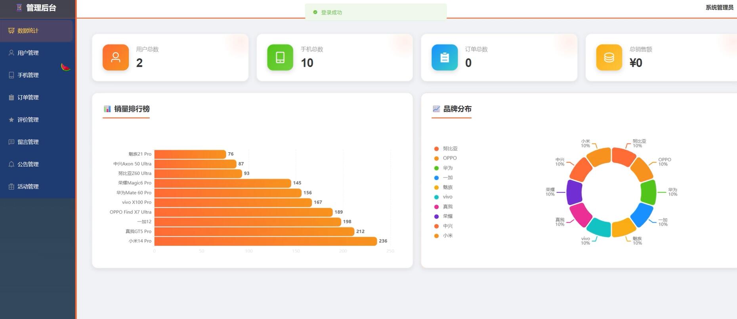Click the green check icon in 登录成功 toast
737x319 pixels.
click(x=315, y=12)
